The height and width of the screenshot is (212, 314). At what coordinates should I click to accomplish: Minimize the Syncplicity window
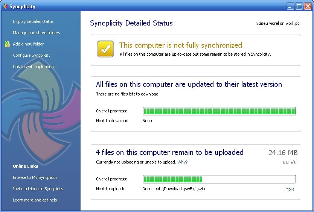click(x=290, y=6)
